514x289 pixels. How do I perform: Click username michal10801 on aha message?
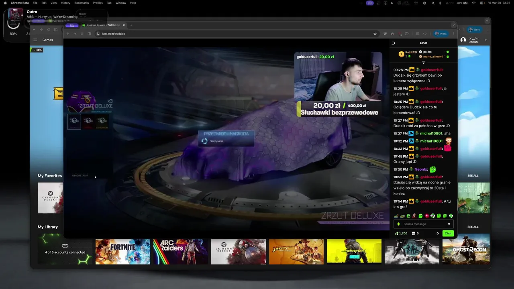[x=431, y=133]
